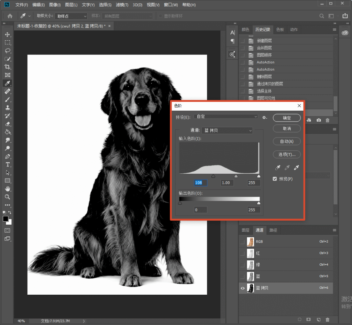Select the Lasso tool
Viewport: 352px width, 325px height.
8,51
